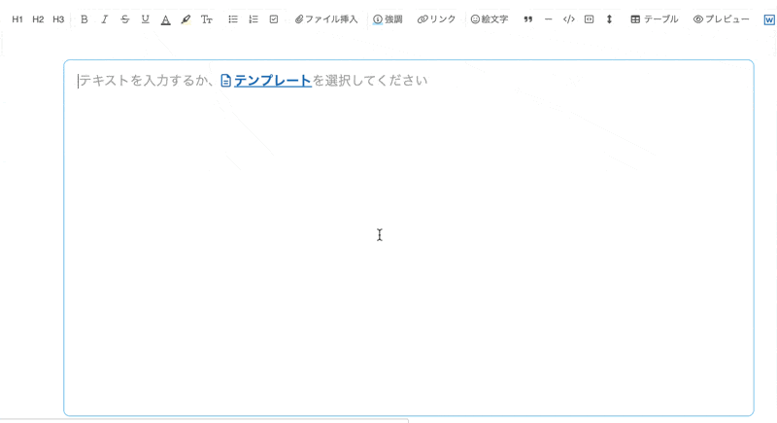Open the テンプレート template link
This screenshot has width=777, height=423.
(273, 81)
